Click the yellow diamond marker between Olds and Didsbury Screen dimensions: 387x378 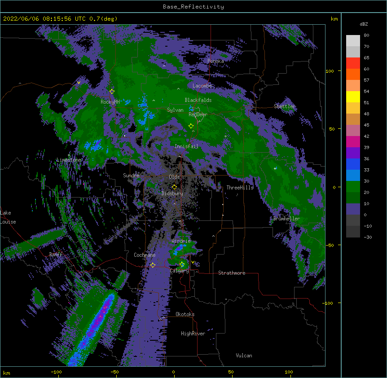click(x=174, y=187)
